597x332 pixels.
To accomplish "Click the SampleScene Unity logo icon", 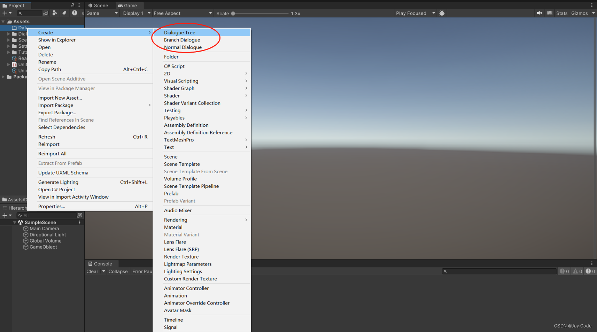I will coord(21,222).
